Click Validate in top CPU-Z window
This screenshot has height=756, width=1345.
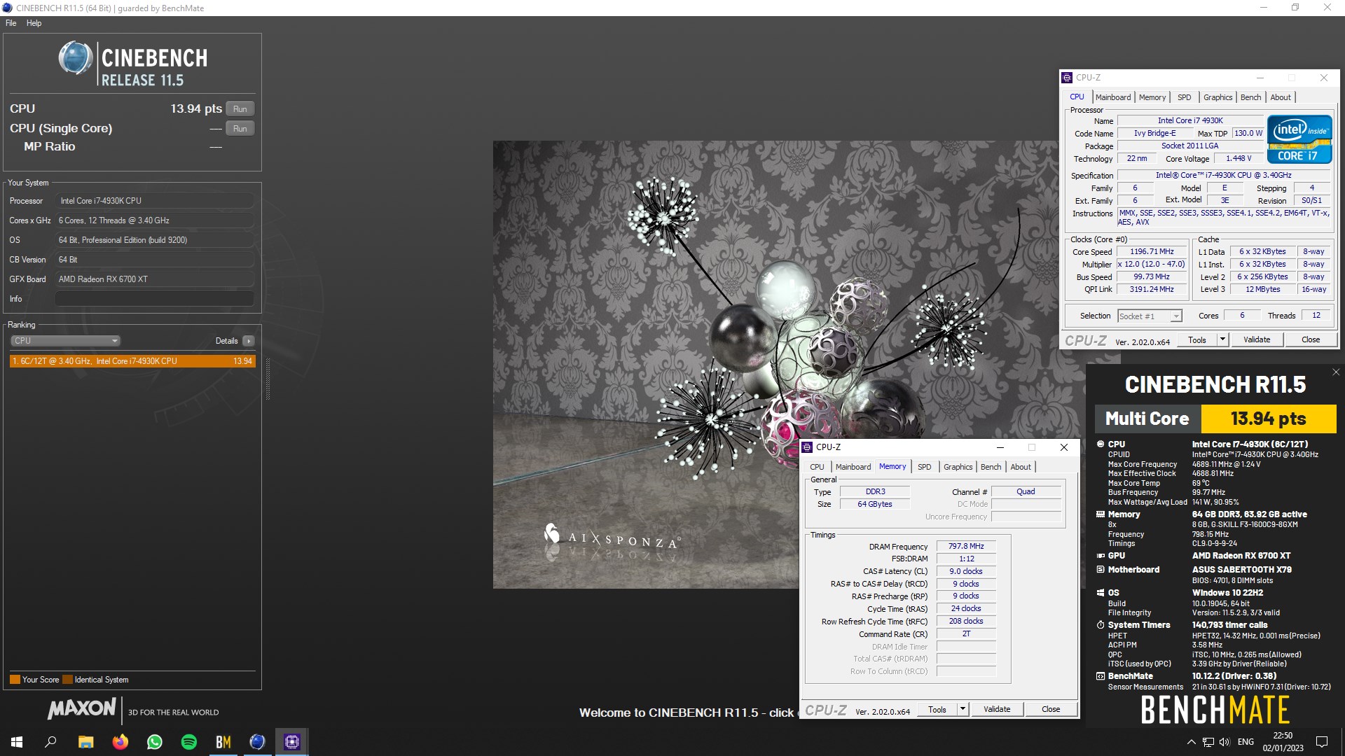click(1257, 340)
